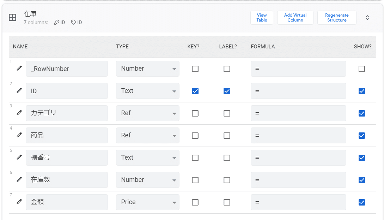Viewport: 384px width, 220px height.
Task: Click the formula field for 在庫数
Action: (298, 180)
